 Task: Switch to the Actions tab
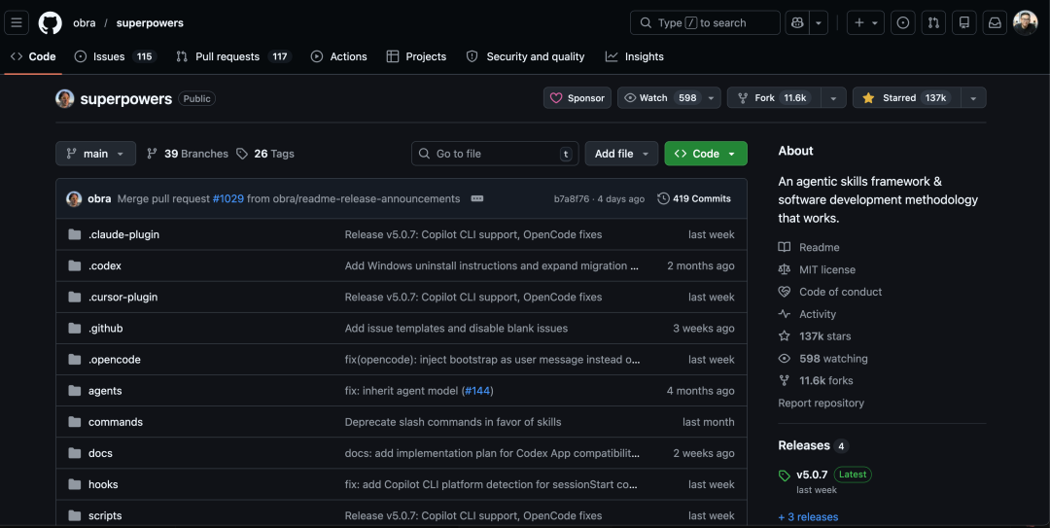(x=339, y=57)
